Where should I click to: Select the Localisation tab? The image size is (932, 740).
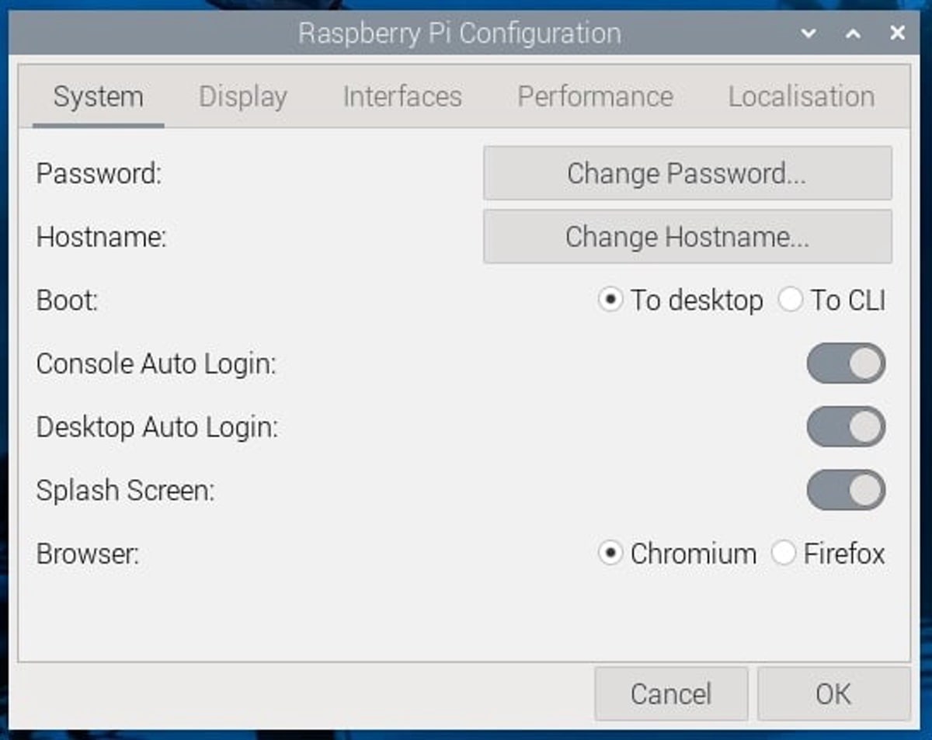(x=801, y=97)
